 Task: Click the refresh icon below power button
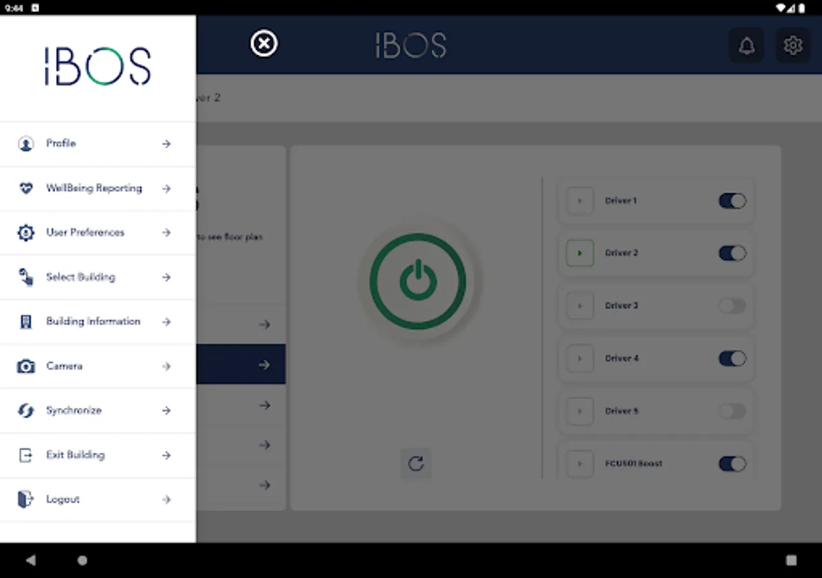point(416,463)
